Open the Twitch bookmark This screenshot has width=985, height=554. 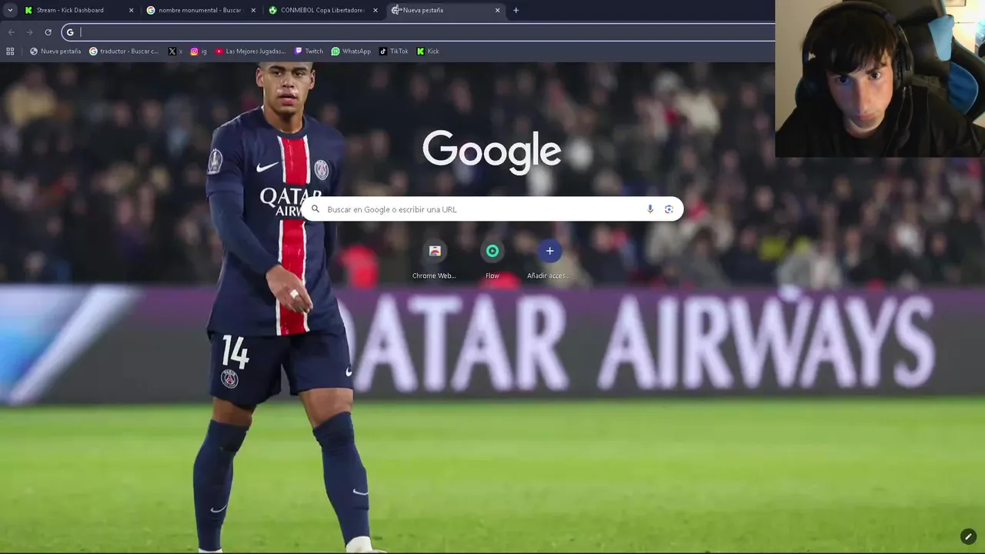[x=309, y=51]
